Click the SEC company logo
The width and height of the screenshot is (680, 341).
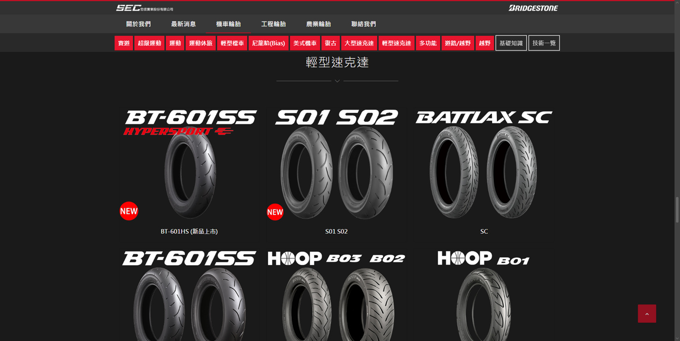[144, 8]
